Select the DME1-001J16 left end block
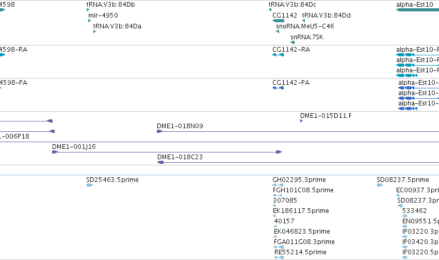The height and width of the screenshot is (260, 439). 55,152
